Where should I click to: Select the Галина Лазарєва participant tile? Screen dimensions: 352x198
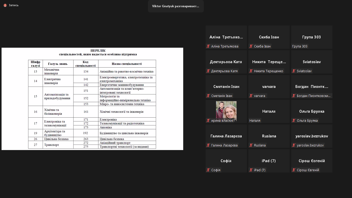pyautogui.click(x=226, y=136)
